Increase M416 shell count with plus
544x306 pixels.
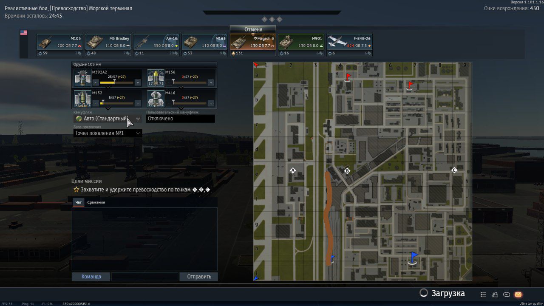tap(211, 103)
